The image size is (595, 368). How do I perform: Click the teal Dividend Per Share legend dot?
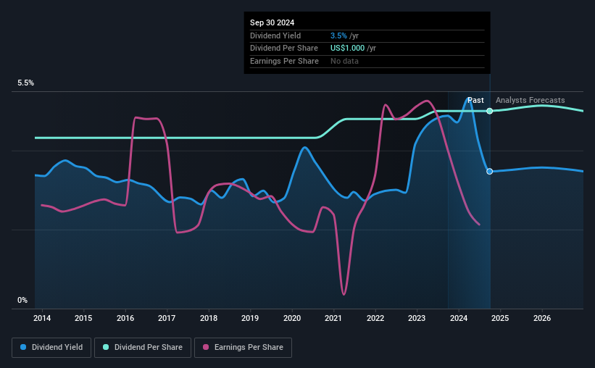tap(106, 347)
